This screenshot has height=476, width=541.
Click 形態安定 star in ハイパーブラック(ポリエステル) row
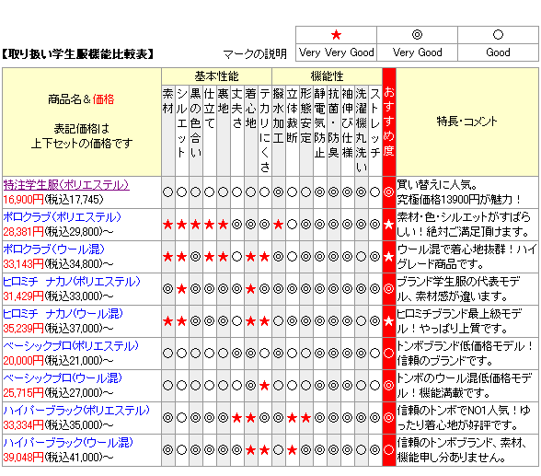click(306, 418)
